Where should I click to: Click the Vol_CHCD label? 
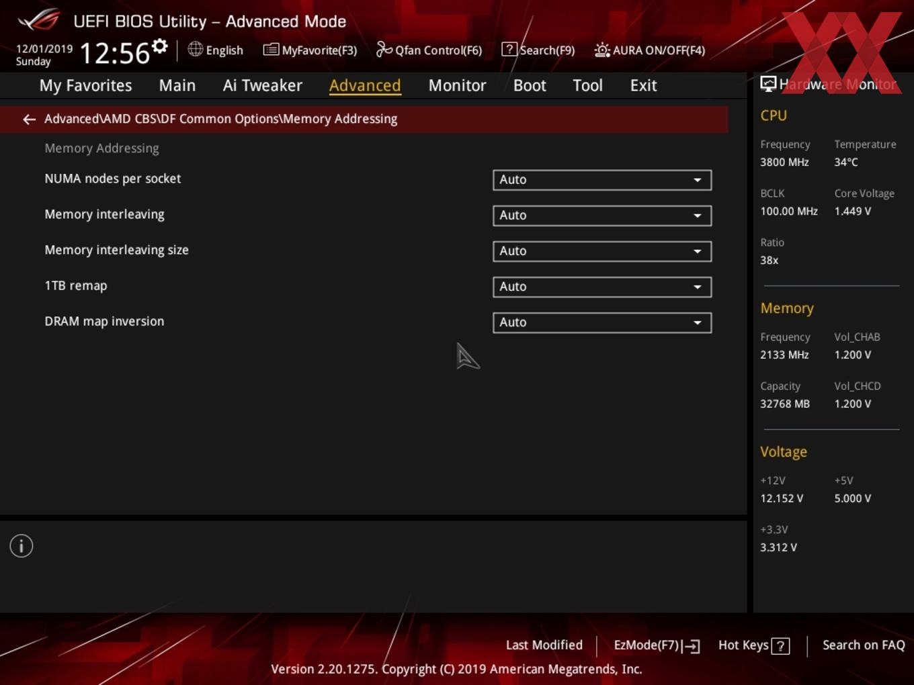[858, 386]
